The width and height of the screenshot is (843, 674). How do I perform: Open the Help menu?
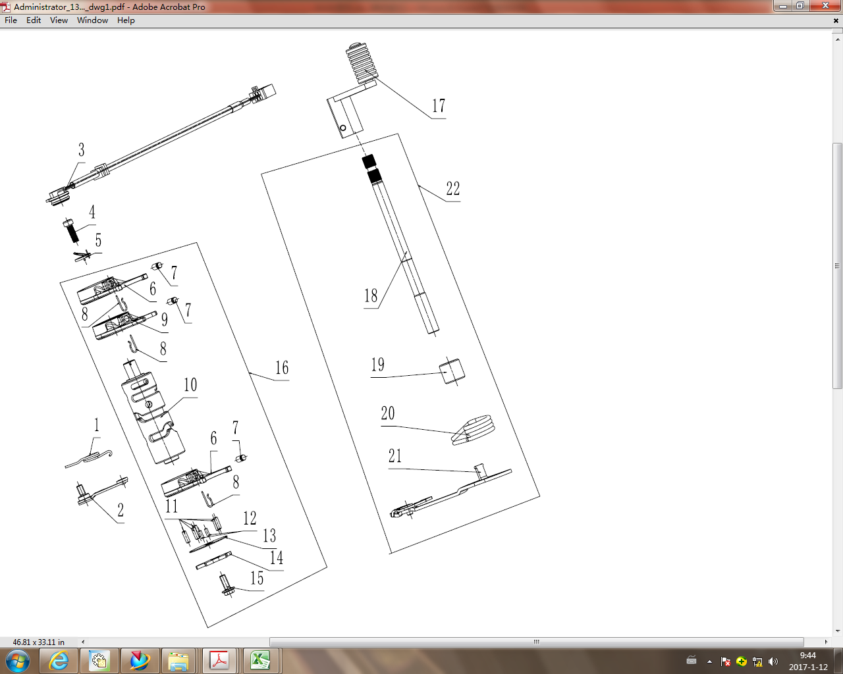point(126,20)
